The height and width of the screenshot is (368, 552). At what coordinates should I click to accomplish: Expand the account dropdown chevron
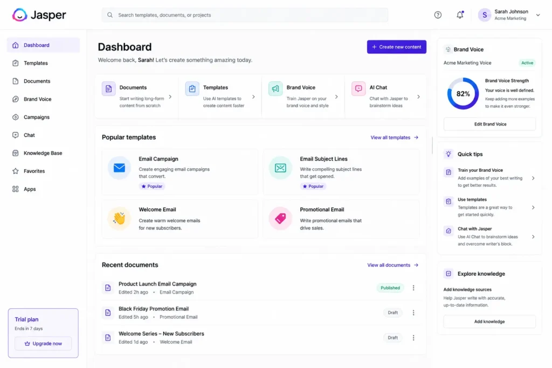tap(538, 15)
